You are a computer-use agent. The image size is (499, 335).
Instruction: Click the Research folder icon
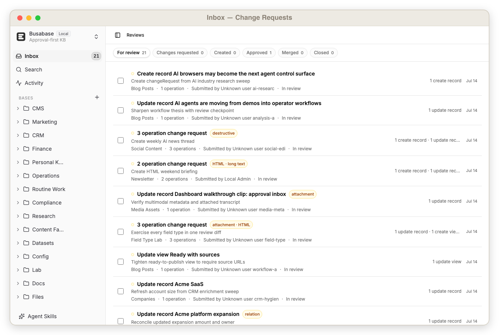tap(26, 216)
